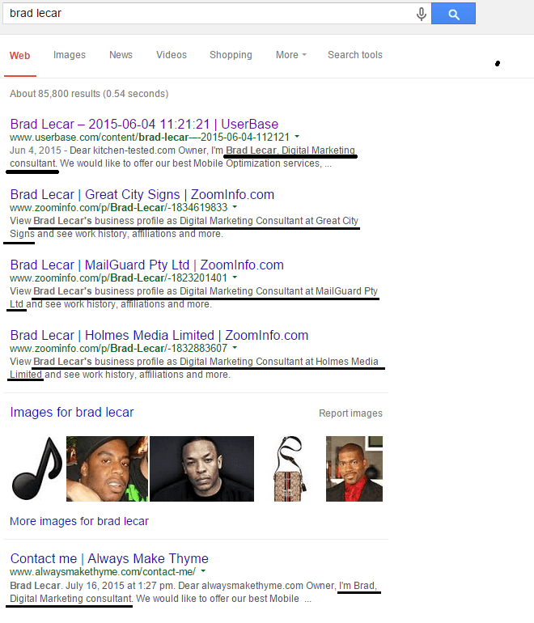Go to the Shopping tab

231,55
